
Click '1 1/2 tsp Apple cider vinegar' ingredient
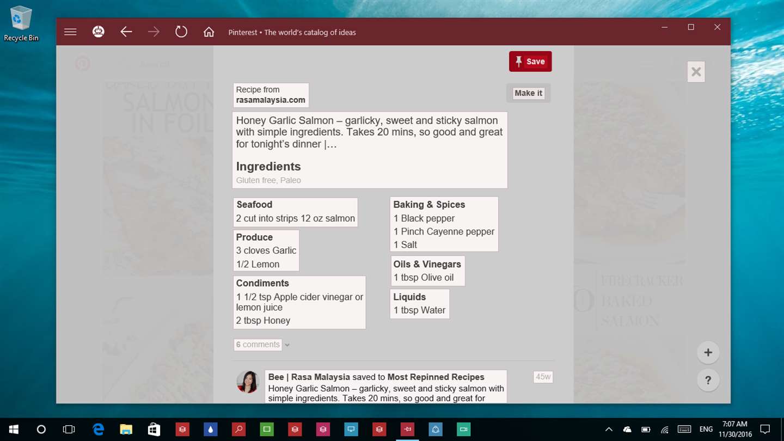[x=299, y=302]
